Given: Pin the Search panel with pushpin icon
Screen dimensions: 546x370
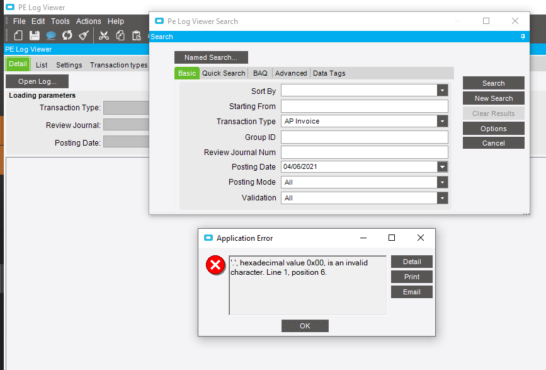Looking at the screenshot, I should tap(523, 37).
